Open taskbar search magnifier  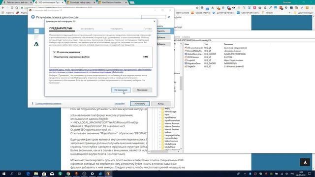12,174
